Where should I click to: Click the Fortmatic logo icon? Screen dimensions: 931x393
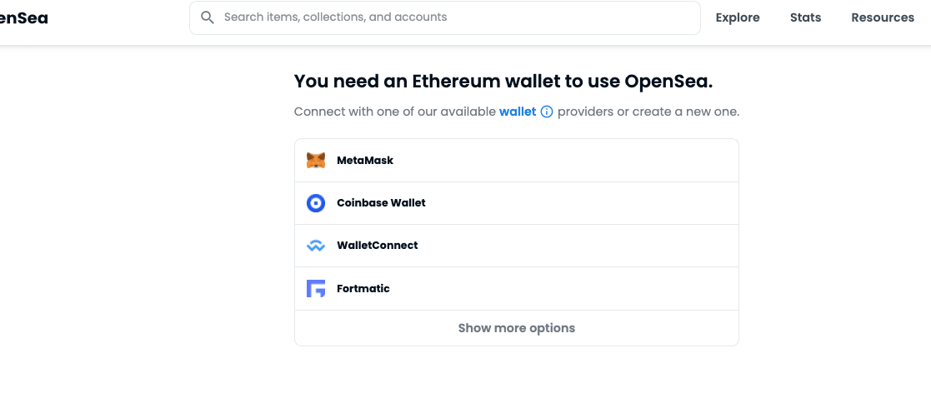click(316, 289)
